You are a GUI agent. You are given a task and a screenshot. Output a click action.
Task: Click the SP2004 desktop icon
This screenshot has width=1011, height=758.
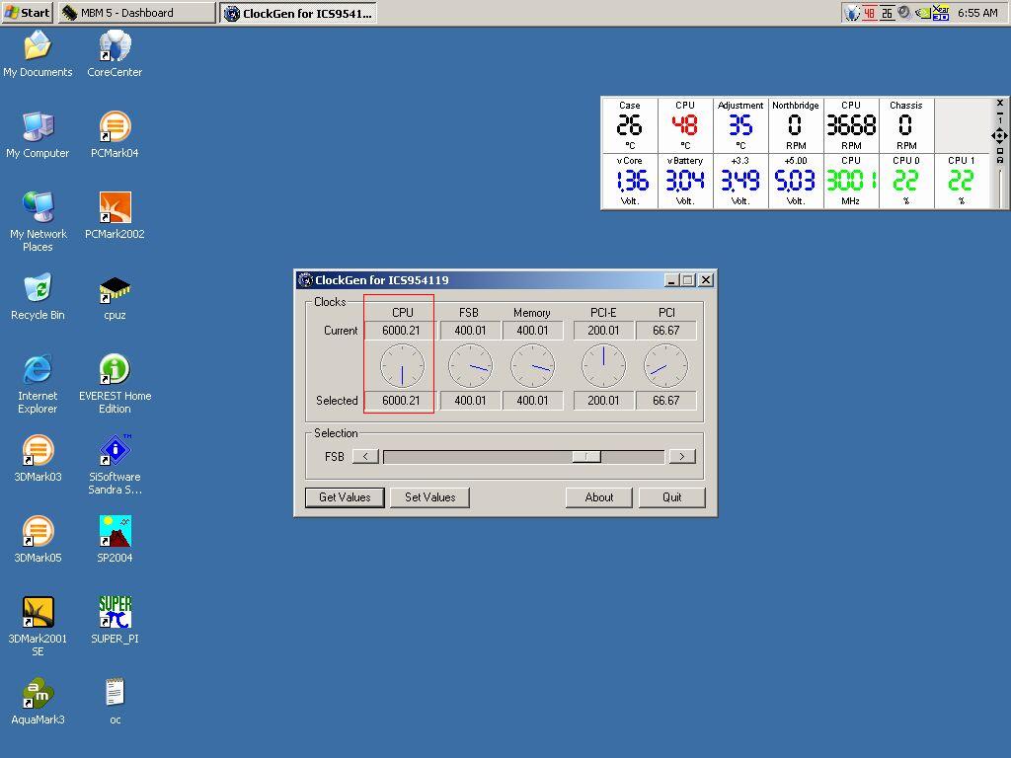point(115,533)
